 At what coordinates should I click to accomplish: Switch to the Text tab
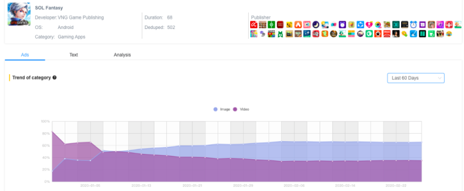(x=73, y=55)
